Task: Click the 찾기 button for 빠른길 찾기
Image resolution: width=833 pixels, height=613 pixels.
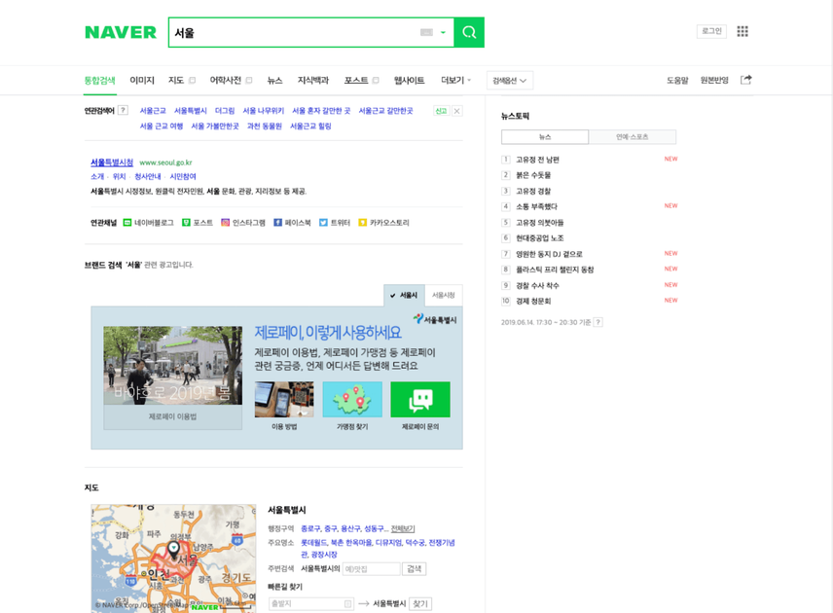Action: (420, 604)
